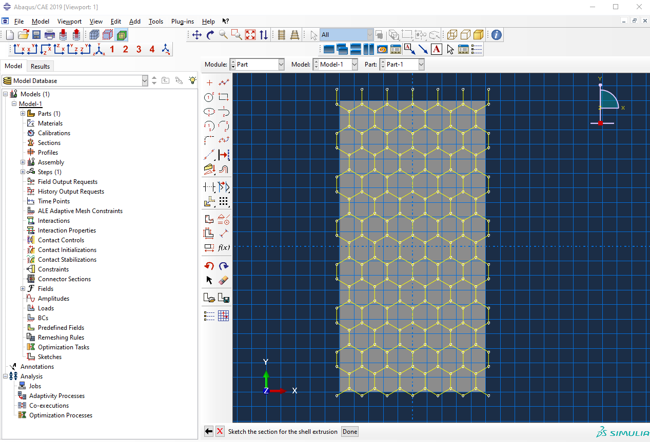The image size is (650, 442).
Task: Open the Model Database dropdown
Action: [144, 81]
